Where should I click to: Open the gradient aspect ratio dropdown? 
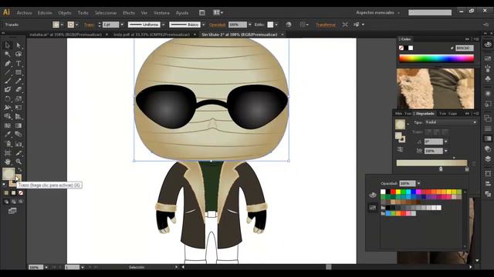[446, 151]
